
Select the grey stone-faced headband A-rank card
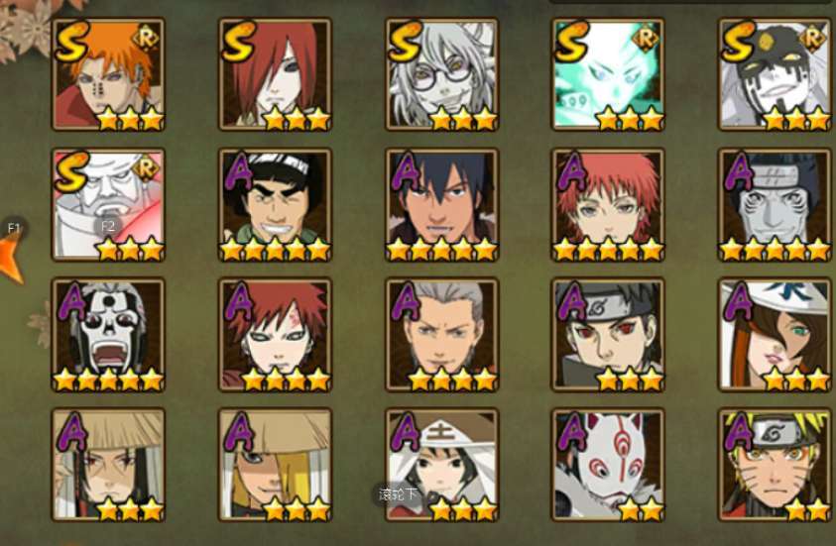[x=775, y=205]
